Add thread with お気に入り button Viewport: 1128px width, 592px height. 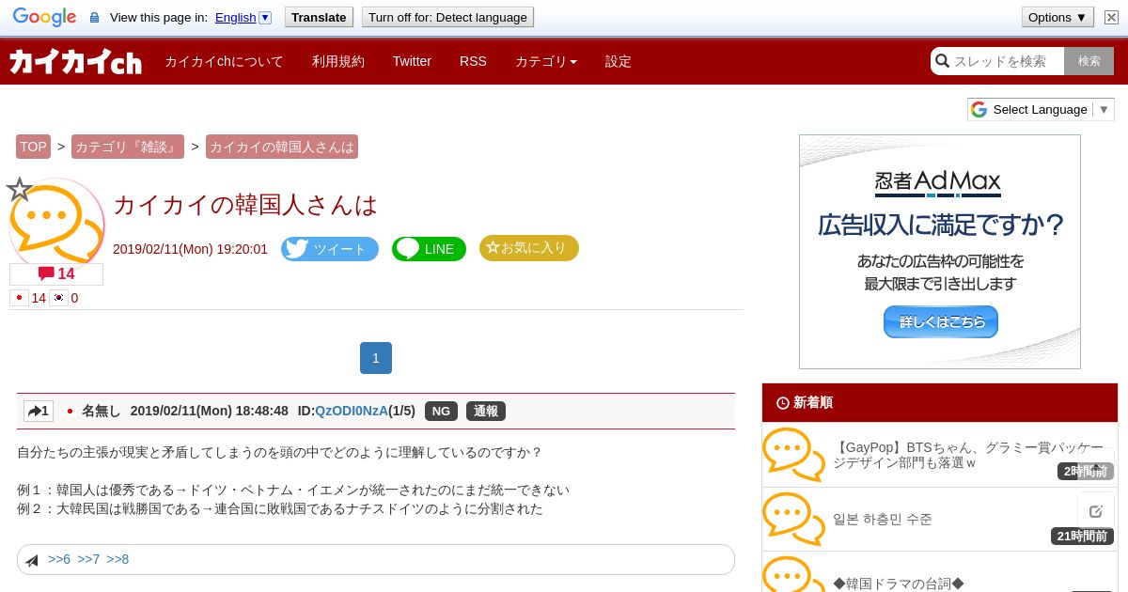(x=529, y=248)
